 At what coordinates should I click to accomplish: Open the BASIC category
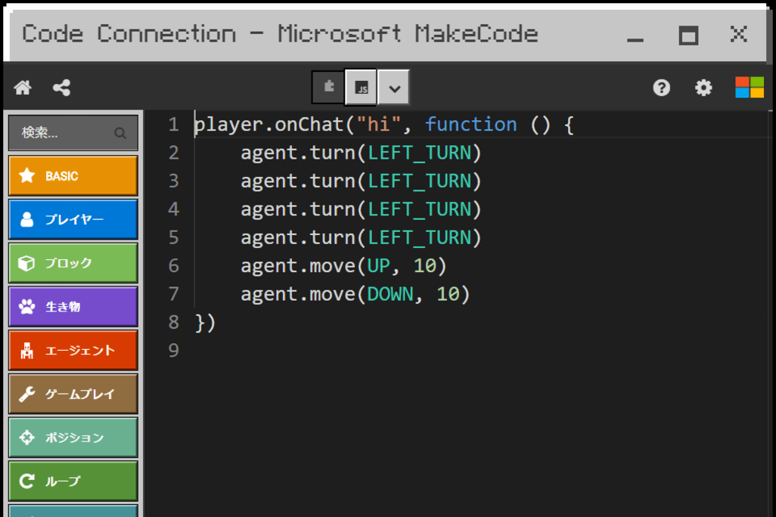click(73, 176)
